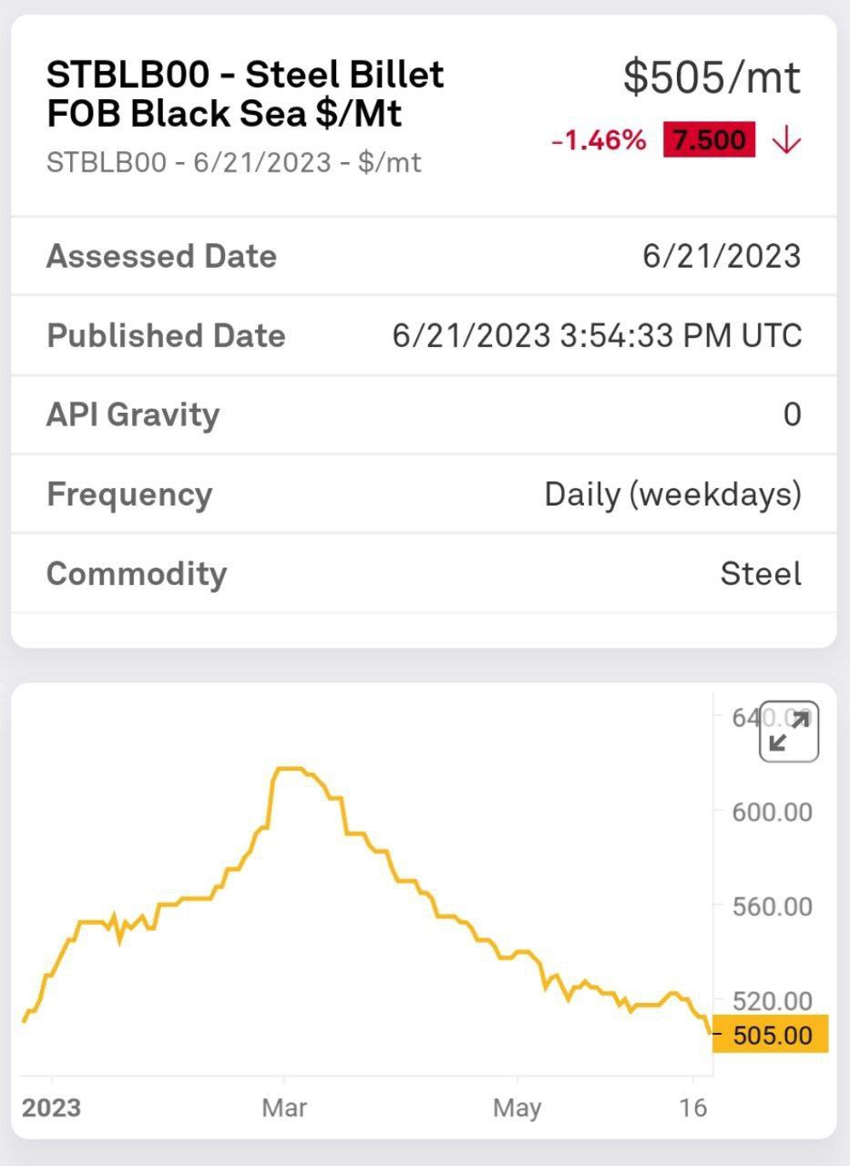Select the Commodity Steel row
Screen dimensions: 850x1166
click(424, 573)
